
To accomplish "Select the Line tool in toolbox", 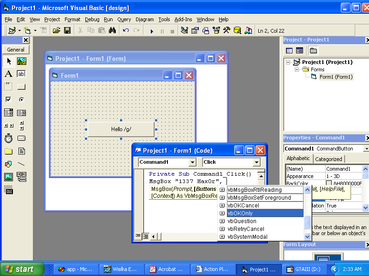I will pyautogui.click(x=21, y=164).
